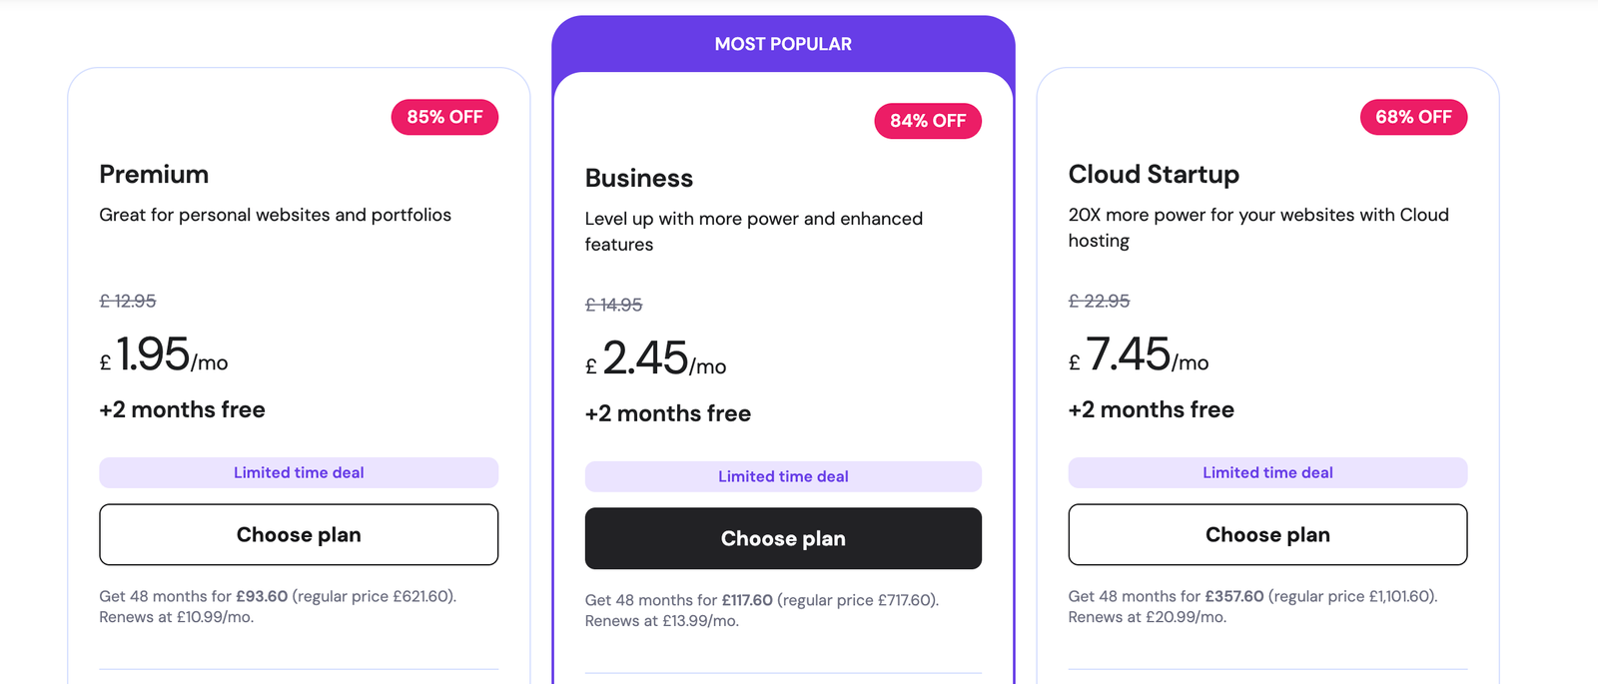Click the £1.95/mo price
The height and width of the screenshot is (684, 1598).
tap(164, 355)
